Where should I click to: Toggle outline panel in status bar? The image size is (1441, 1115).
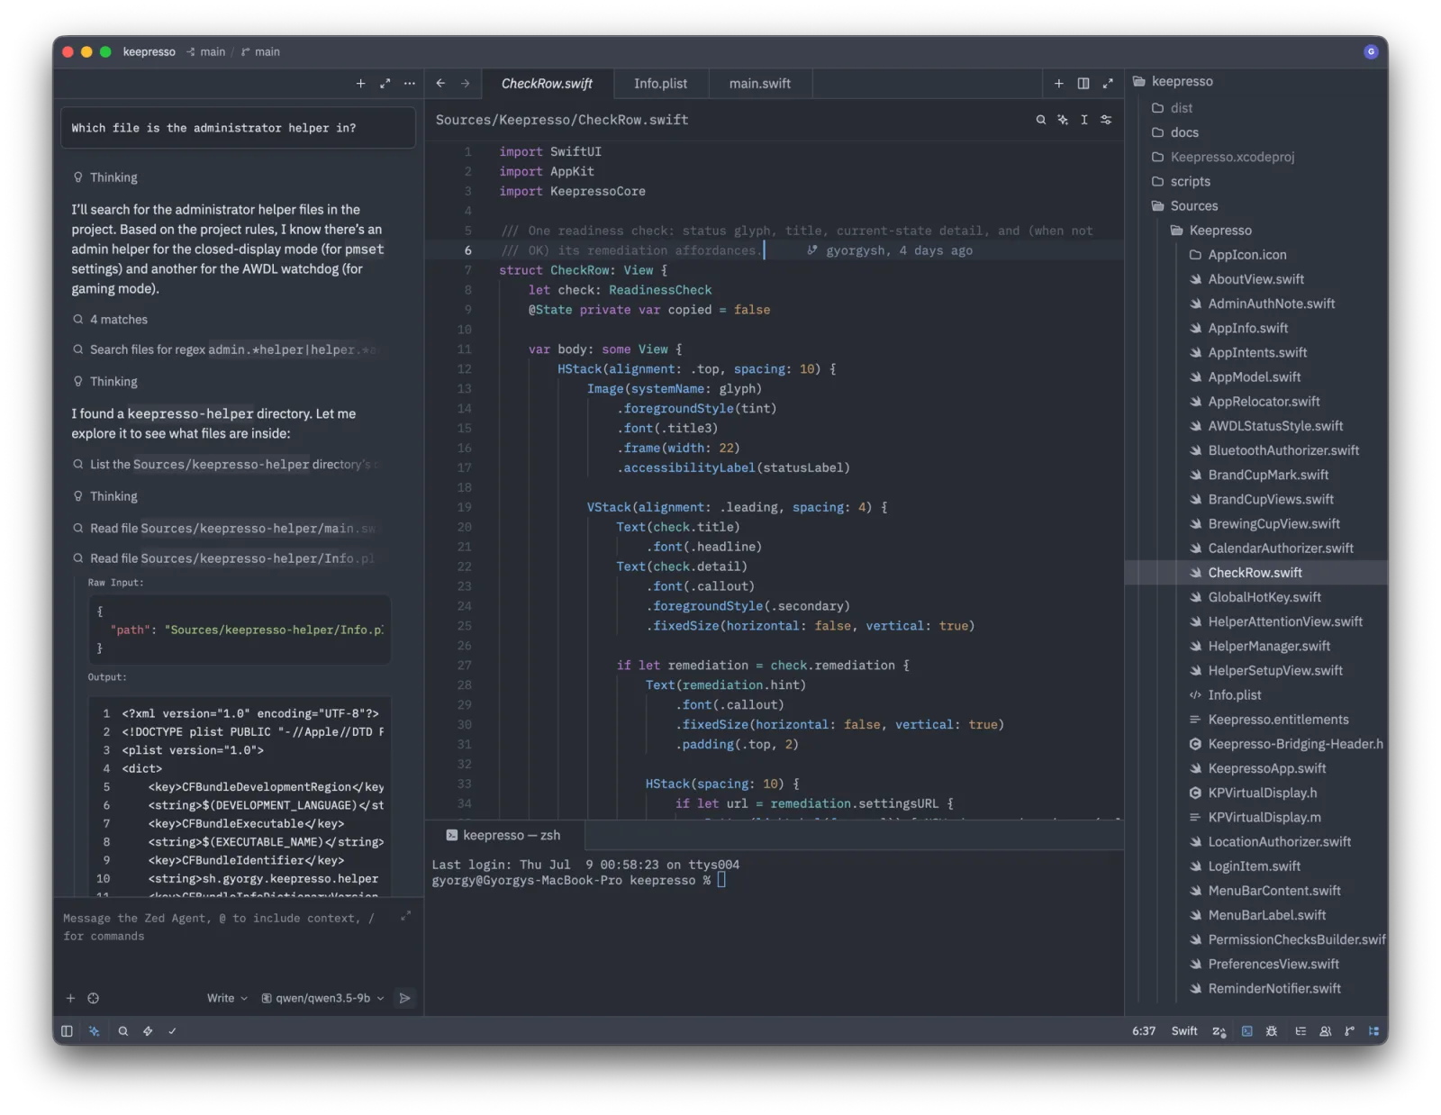pos(1301,1031)
